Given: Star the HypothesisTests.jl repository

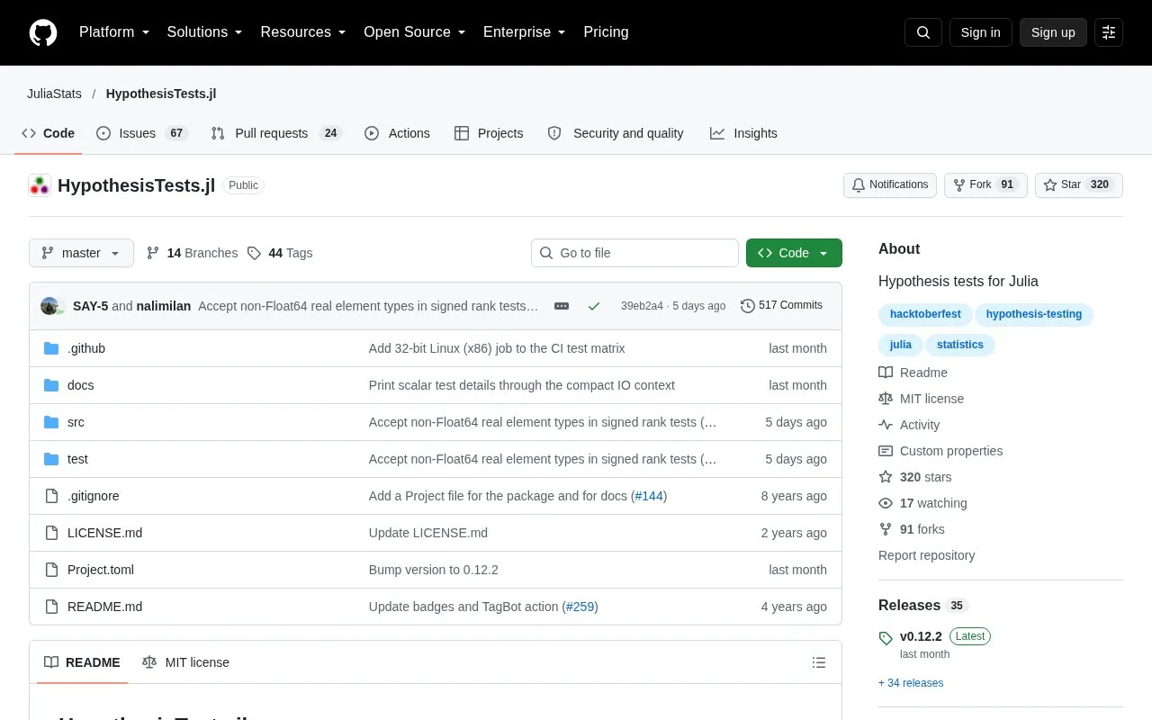Looking at the screenshot, I should click(1079, 185).
